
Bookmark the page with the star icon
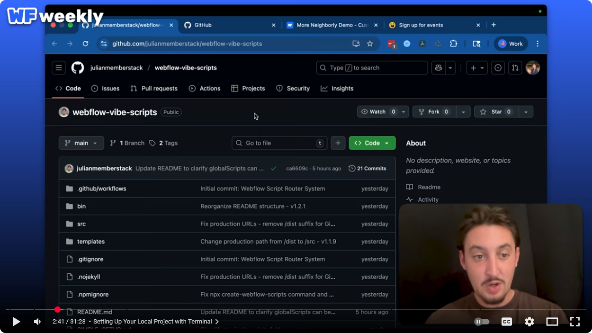tap(370, 44)
